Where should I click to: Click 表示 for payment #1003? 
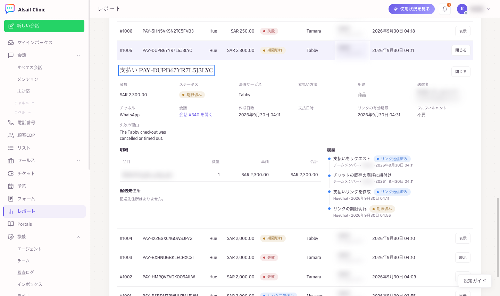(463, 258)
